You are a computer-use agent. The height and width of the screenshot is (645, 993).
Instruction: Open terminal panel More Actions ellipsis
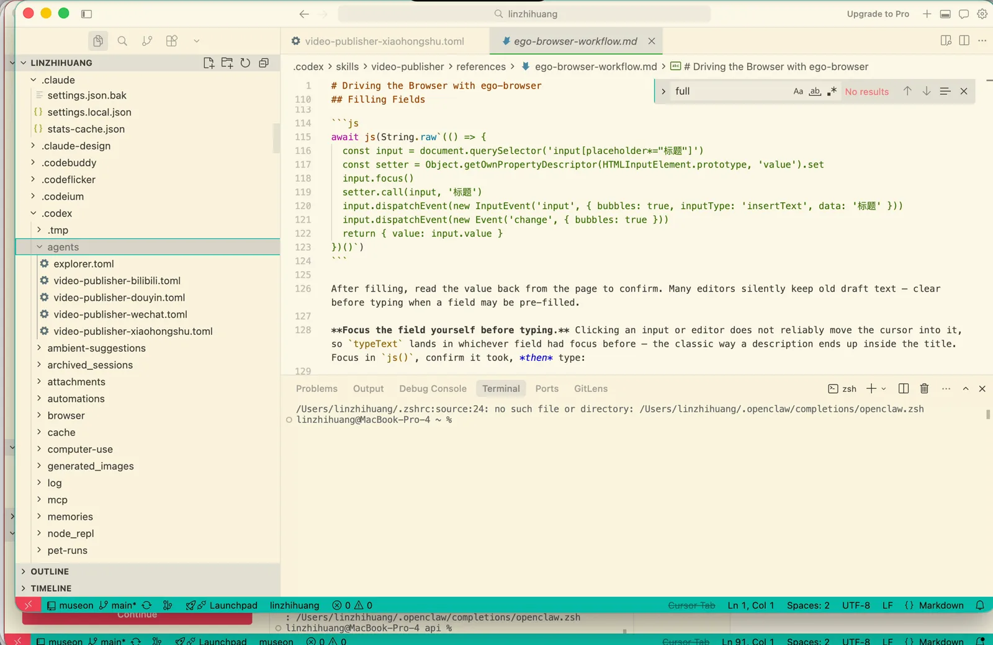tap(946, 389)
